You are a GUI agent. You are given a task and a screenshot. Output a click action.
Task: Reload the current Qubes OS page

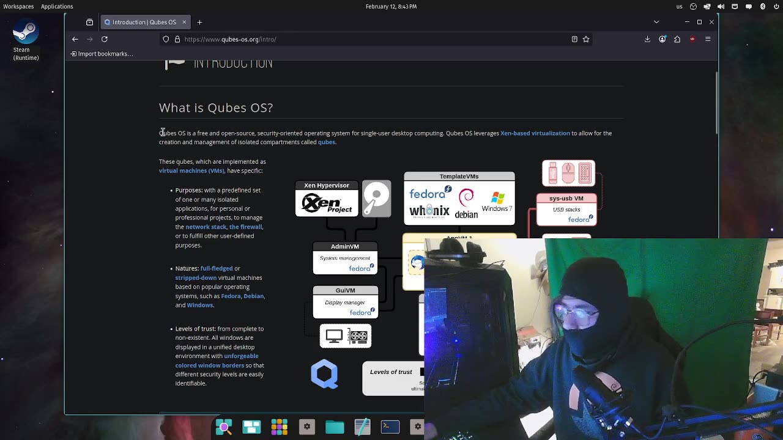[105, 39]
